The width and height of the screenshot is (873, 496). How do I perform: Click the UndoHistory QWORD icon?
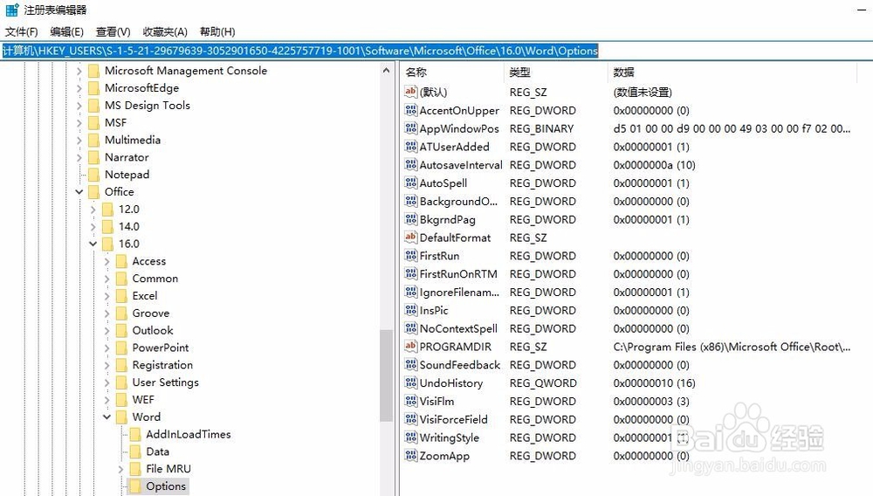tap(411, 382)
